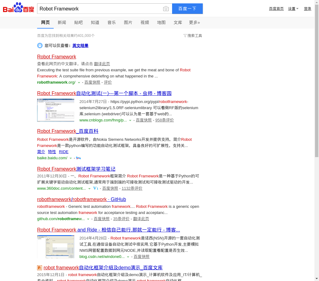This screenshot has width=319, height=281.
Task: Expand dropdown arrow next to robotframework.org
Action: point(79,83)
